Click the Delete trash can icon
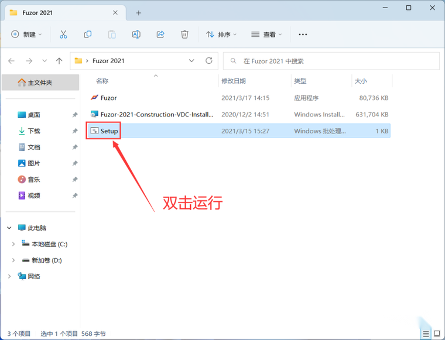The width and height of the screenshot is (445, 340). (184, 35)
